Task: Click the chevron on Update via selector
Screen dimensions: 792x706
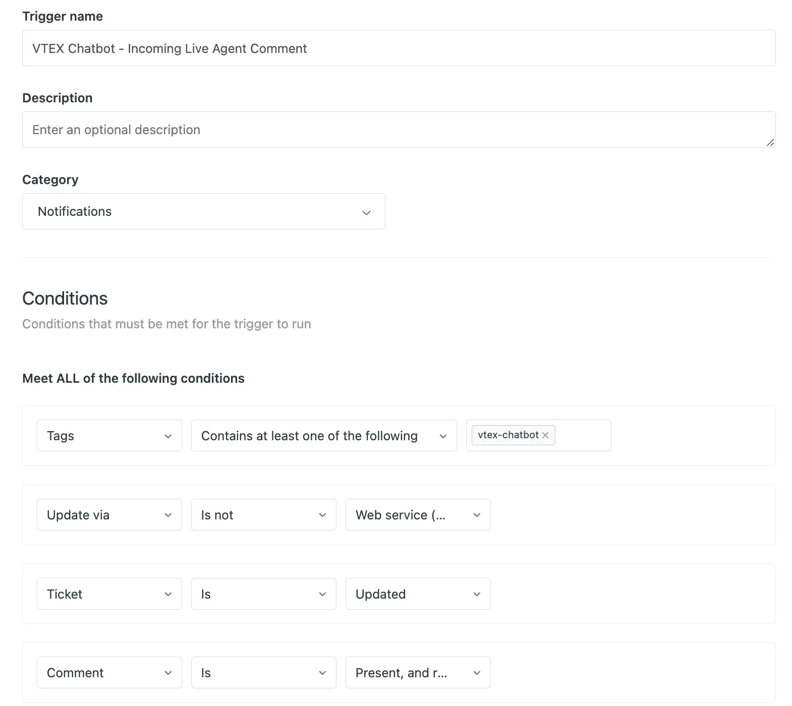Action: coord(168,515)
